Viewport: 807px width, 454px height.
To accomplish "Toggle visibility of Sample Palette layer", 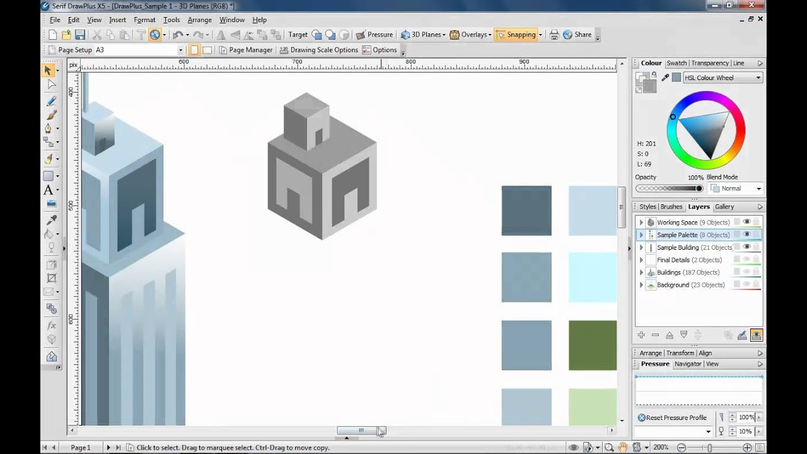I will [746, 235].
